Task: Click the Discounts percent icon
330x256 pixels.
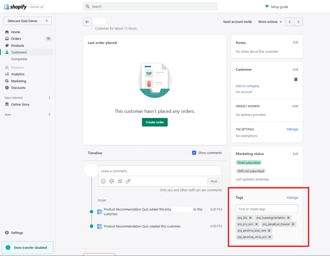Action: 7,88
